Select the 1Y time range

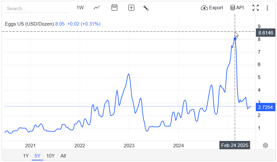(x=26, y=156)
